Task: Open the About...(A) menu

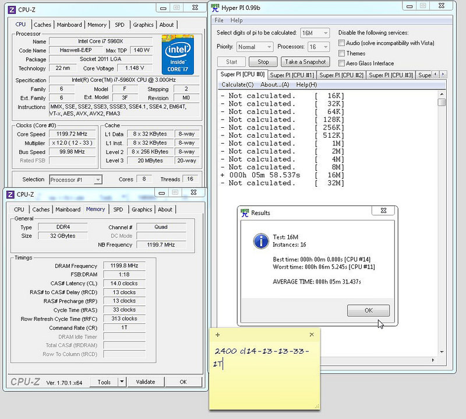Action: pyautogui.click(x=274, y=85)
